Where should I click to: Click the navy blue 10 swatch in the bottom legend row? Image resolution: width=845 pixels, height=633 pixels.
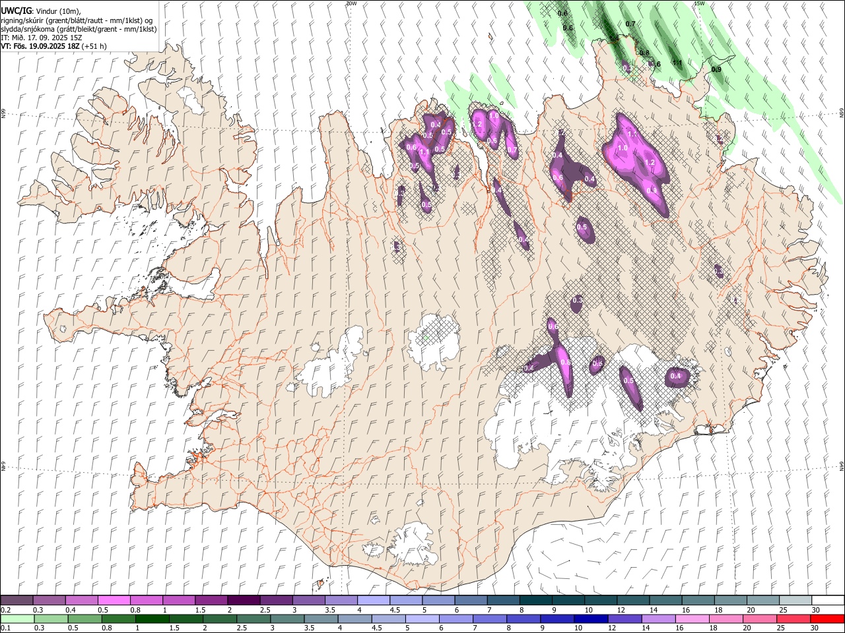591,618
